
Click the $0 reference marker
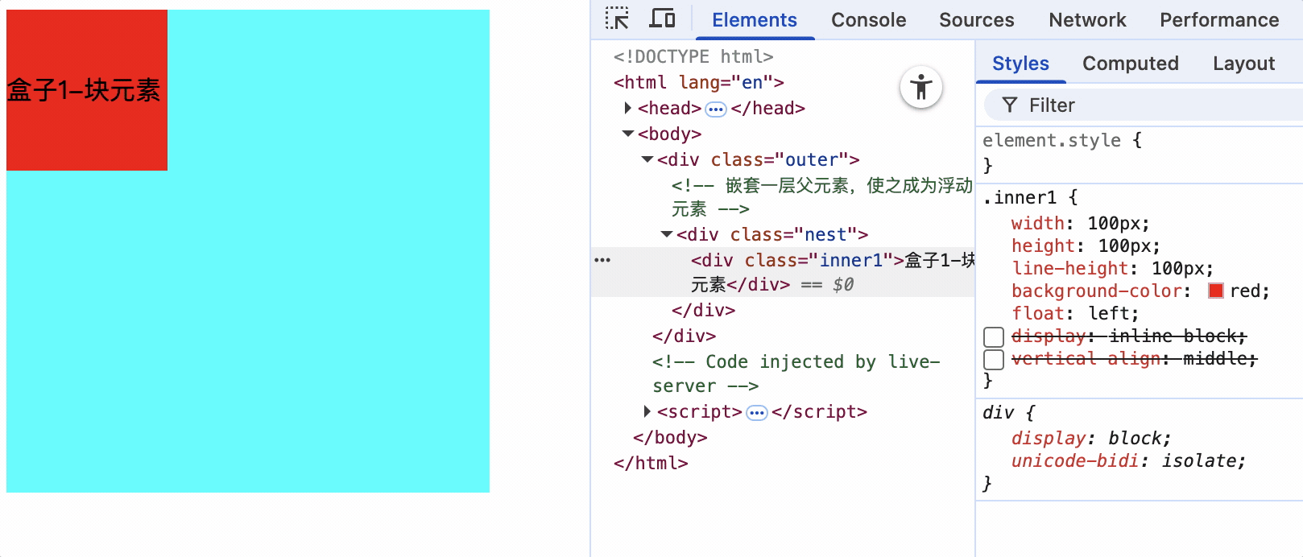tap(843, 284)
